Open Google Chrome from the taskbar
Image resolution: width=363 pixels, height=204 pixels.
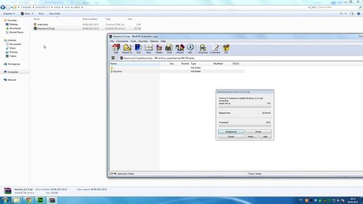click(x=28, y=200)
